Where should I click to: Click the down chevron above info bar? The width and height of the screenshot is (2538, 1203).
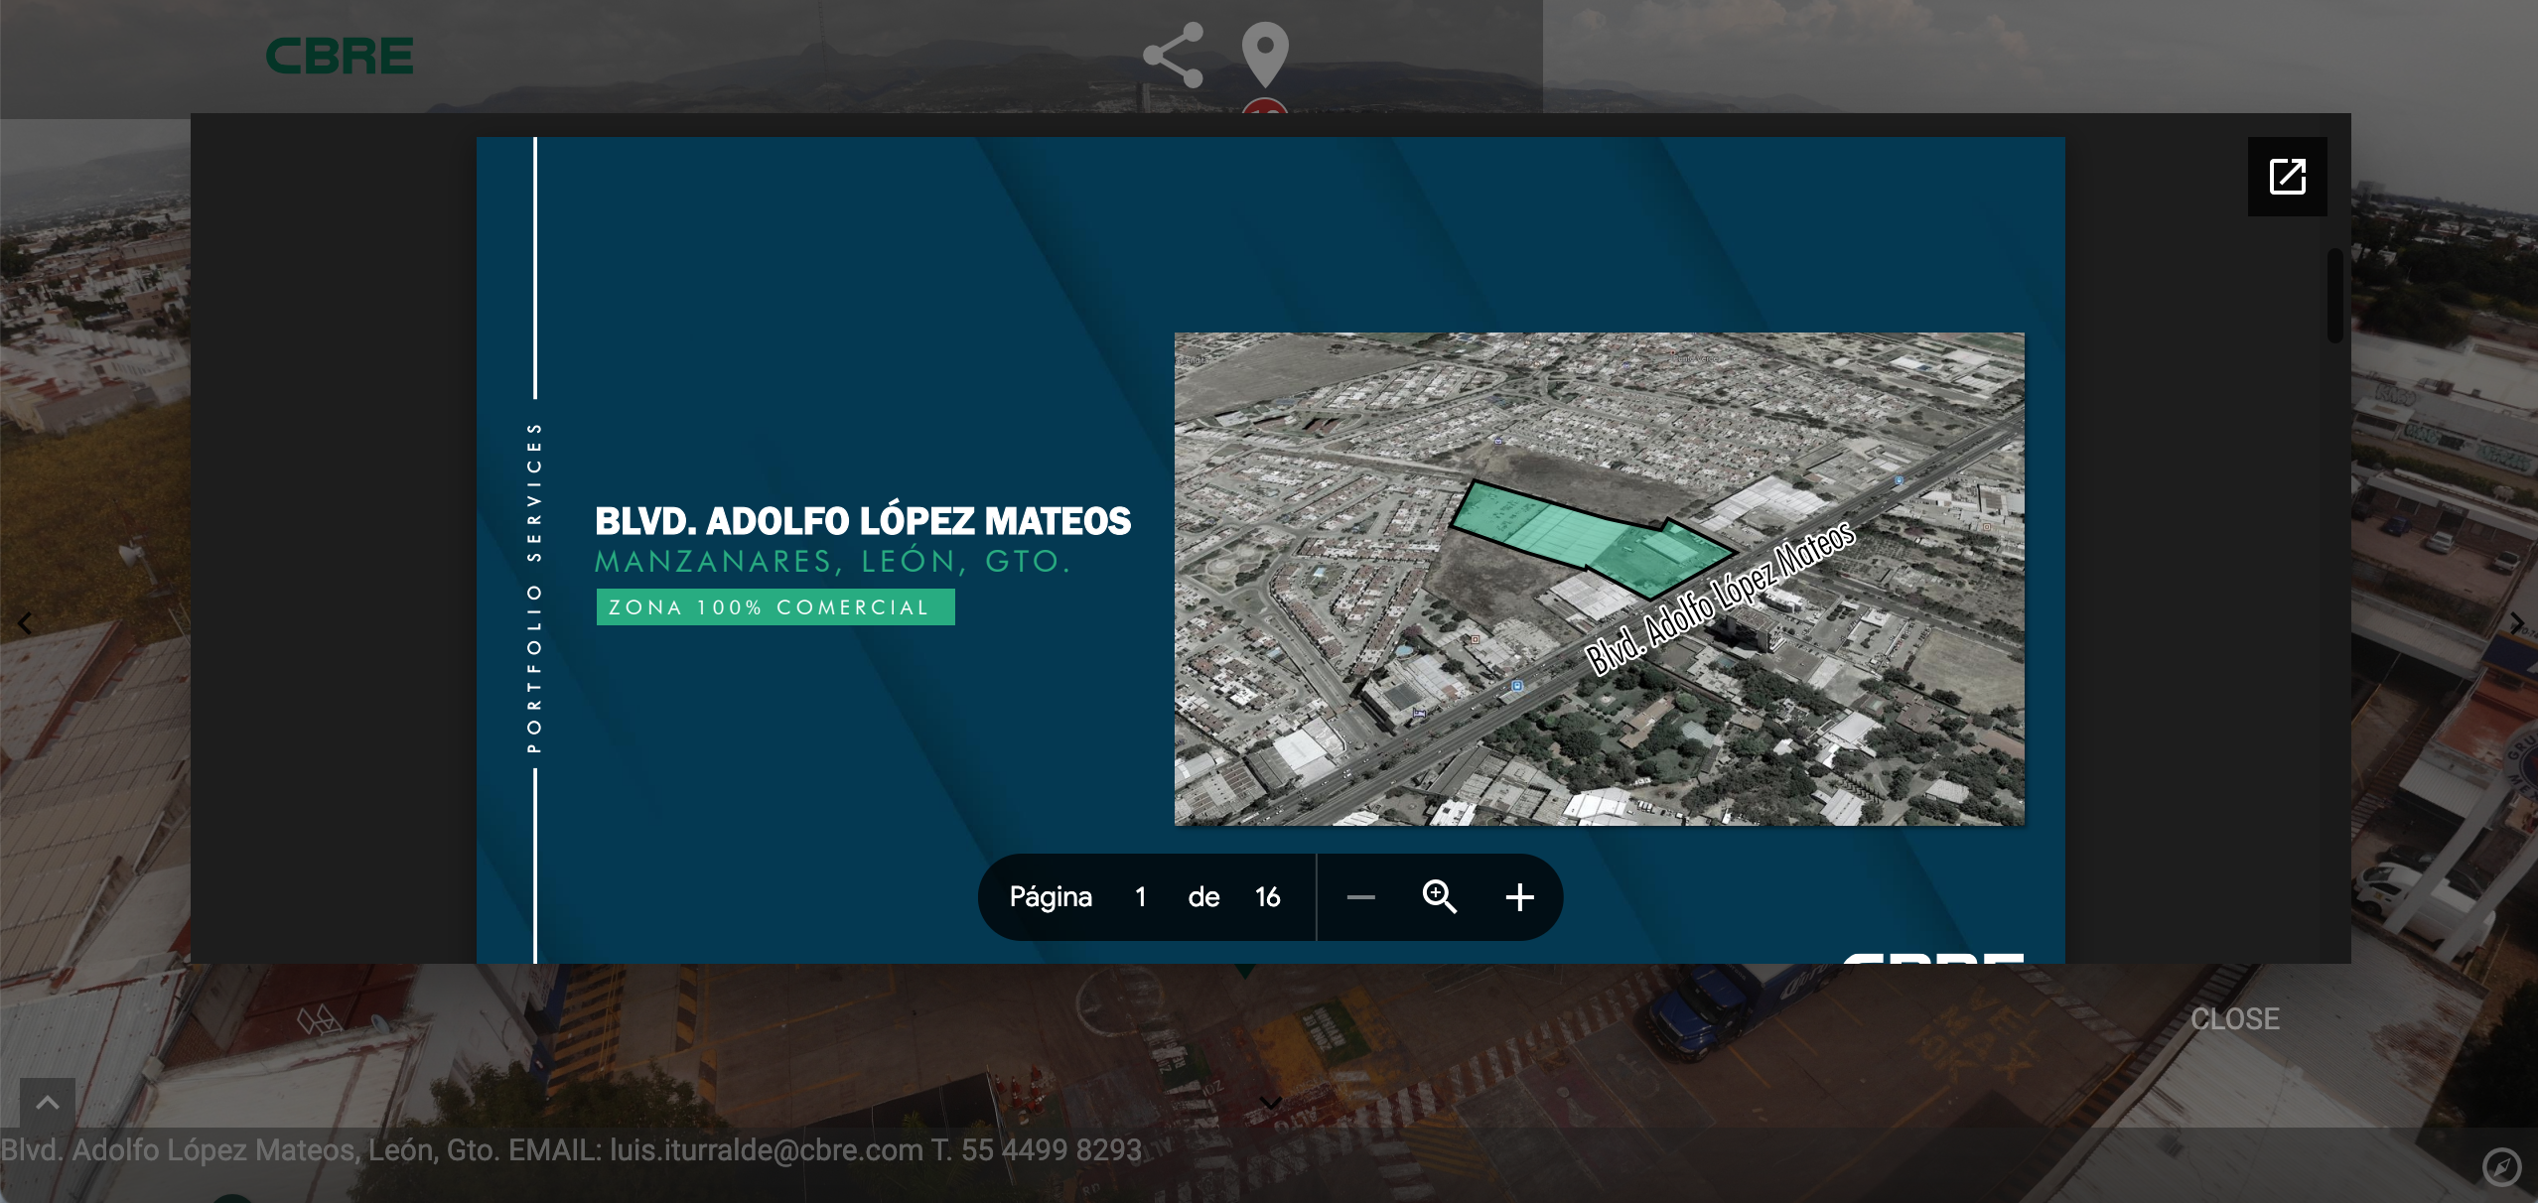click(1270, 1103)
